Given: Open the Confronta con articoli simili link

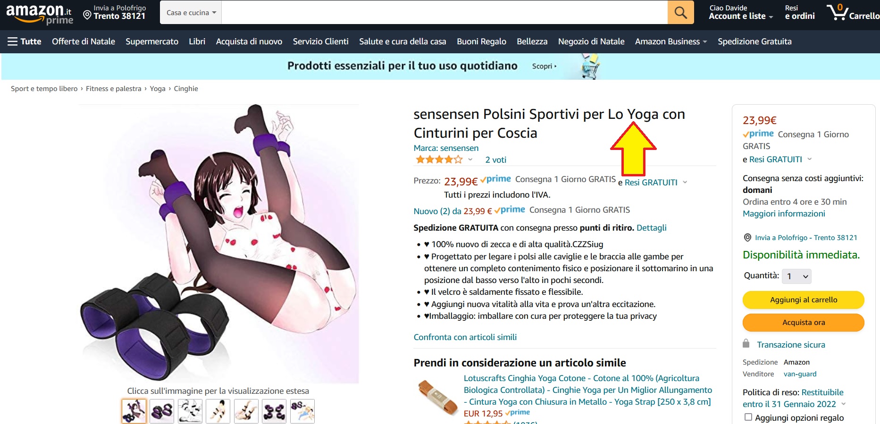Looking at the screenshot, I should pyautogui.click(x=465, y=337).
